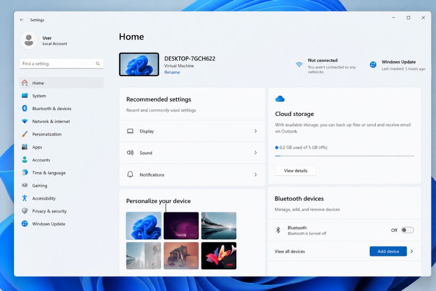Click Windows Update last checked status
436x291 pixels.
398,65
